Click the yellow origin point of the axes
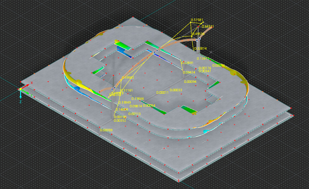Image resolution: width=309 pixels, height=189 pixels. coord(21,89)
